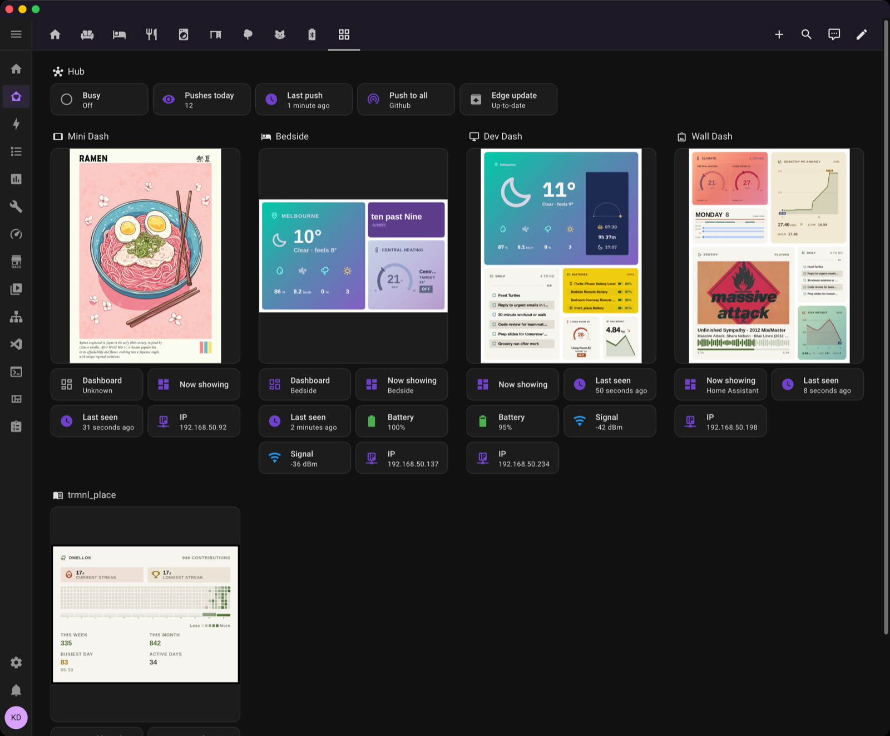The width and height of the screenshot is (890, 736).
Task: Open Mini Dash Dashboard selector tile
Action: tap(97, 385)
